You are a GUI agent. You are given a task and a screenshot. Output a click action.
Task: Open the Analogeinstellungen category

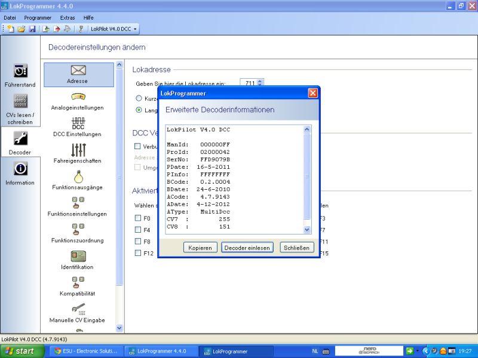(78, 101)
